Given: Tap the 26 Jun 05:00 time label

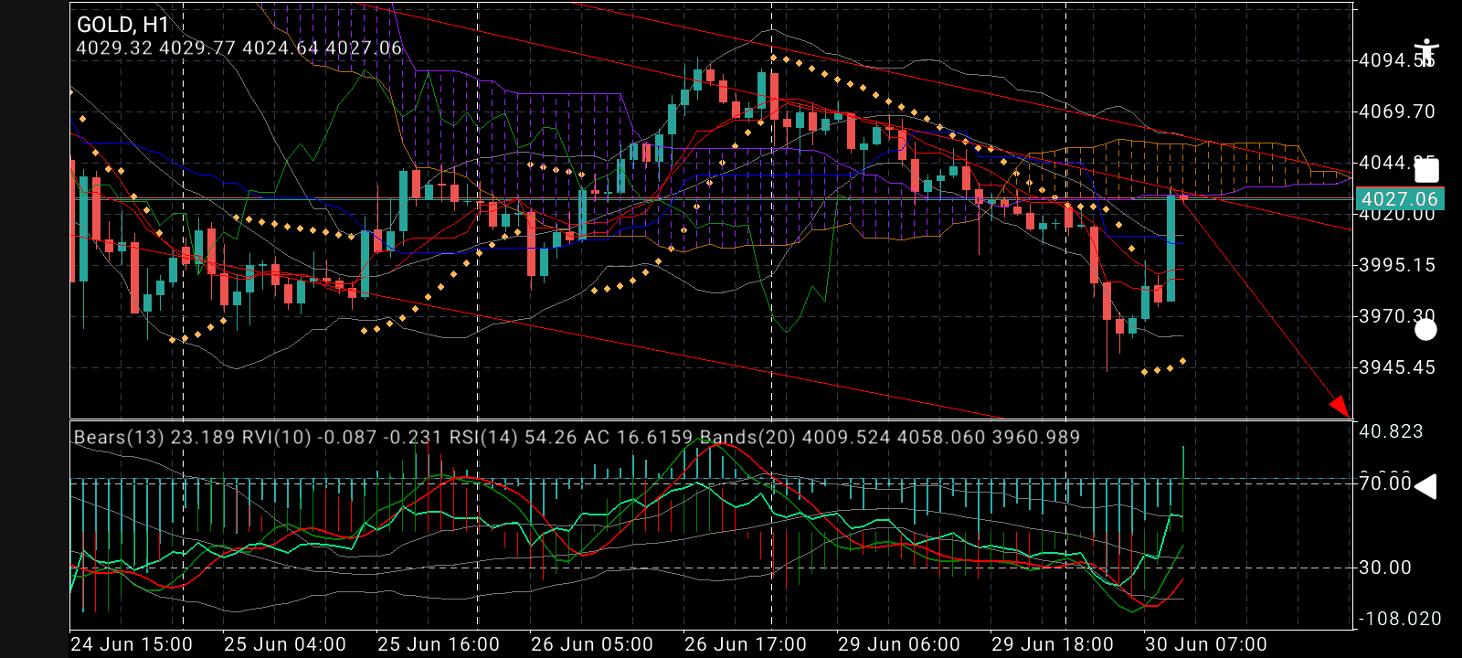Looking at the screenshot, I should coord(592,644).
